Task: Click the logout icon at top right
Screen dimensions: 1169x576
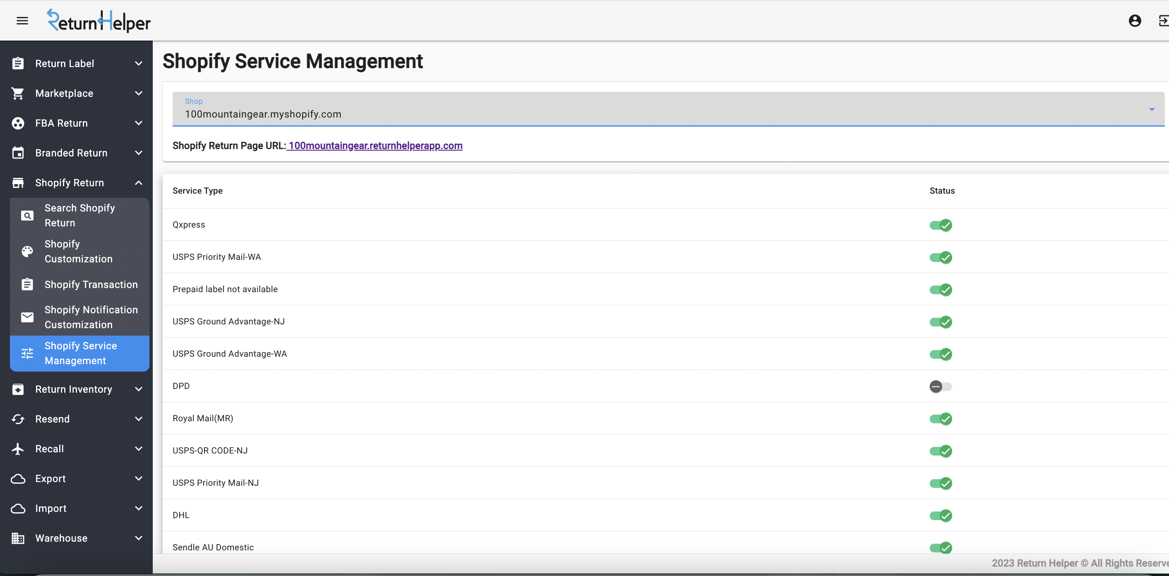Action: [x=1163, y=21]
